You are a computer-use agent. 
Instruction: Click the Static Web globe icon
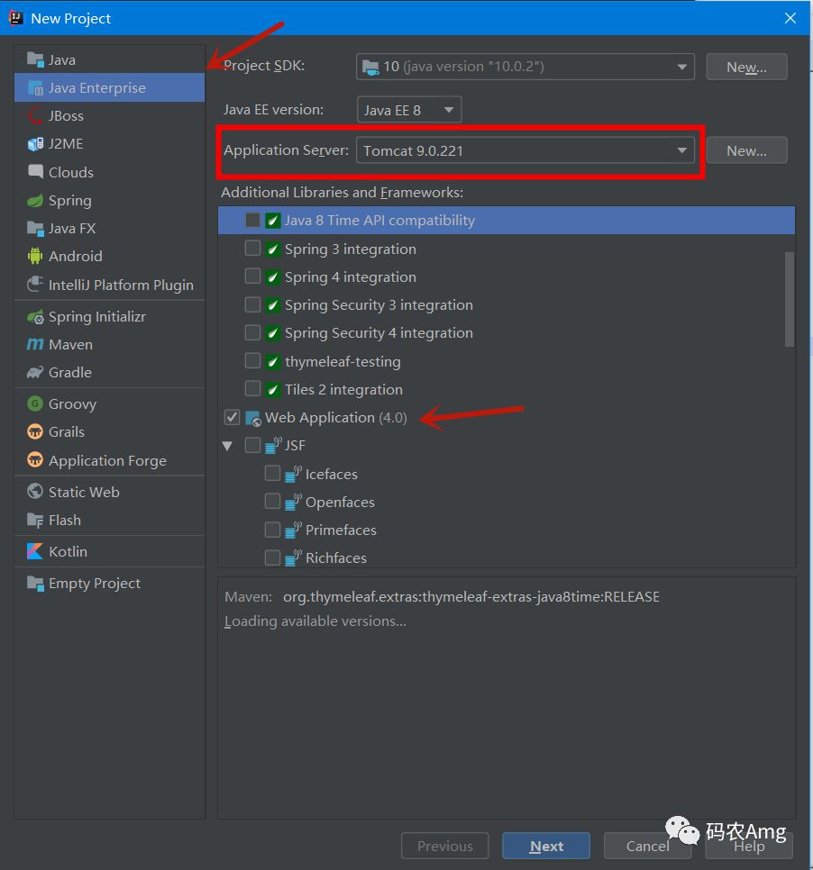[x=35, y=491]
